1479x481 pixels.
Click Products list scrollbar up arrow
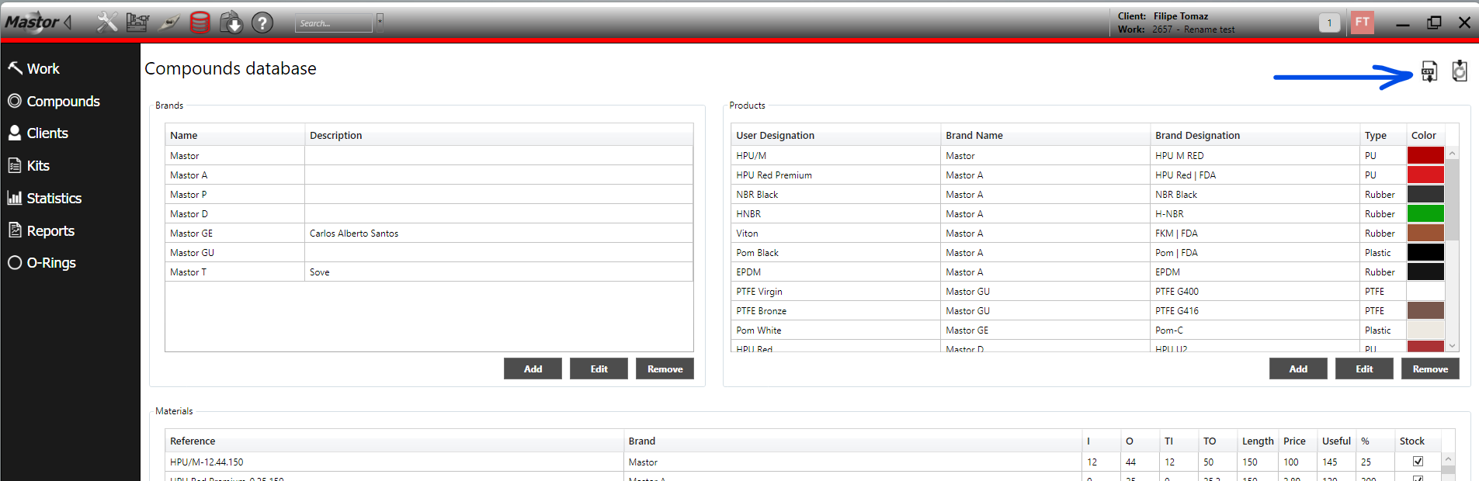pyautogui.click(x=1452, y=154)
